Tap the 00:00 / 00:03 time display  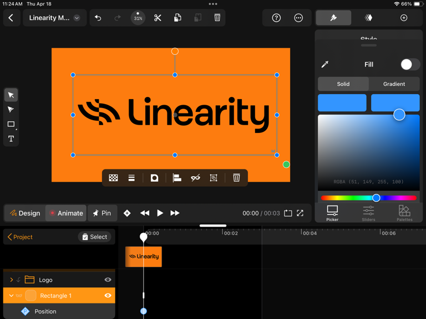click(261, 213)
